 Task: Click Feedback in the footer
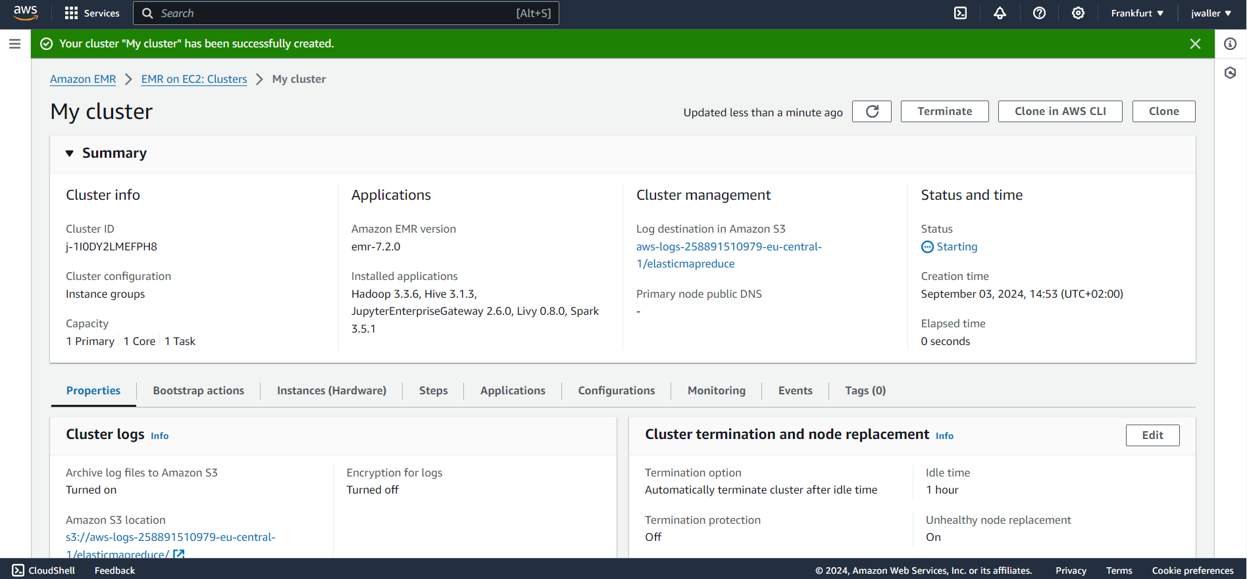coord(115,570)
